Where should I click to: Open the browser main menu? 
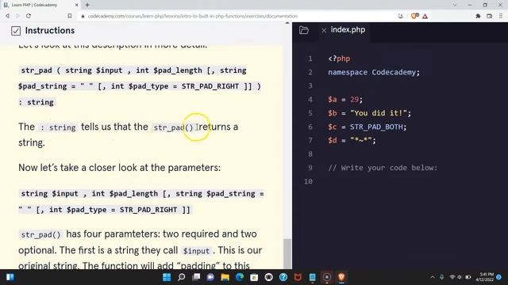pos(501,16)
